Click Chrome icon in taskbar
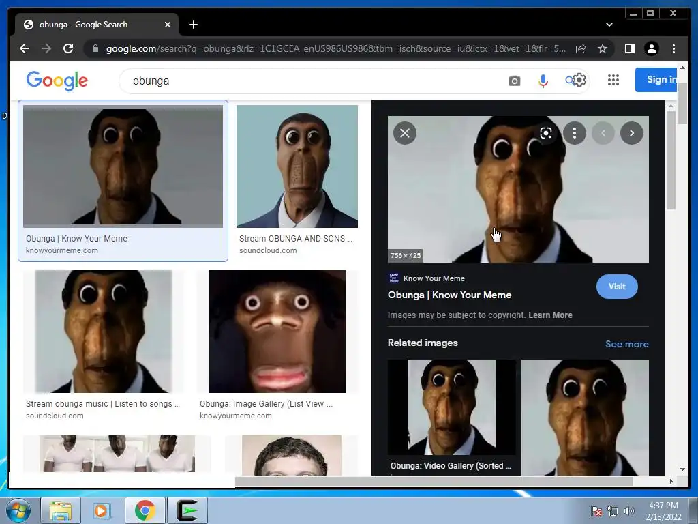 pos(145,510)
